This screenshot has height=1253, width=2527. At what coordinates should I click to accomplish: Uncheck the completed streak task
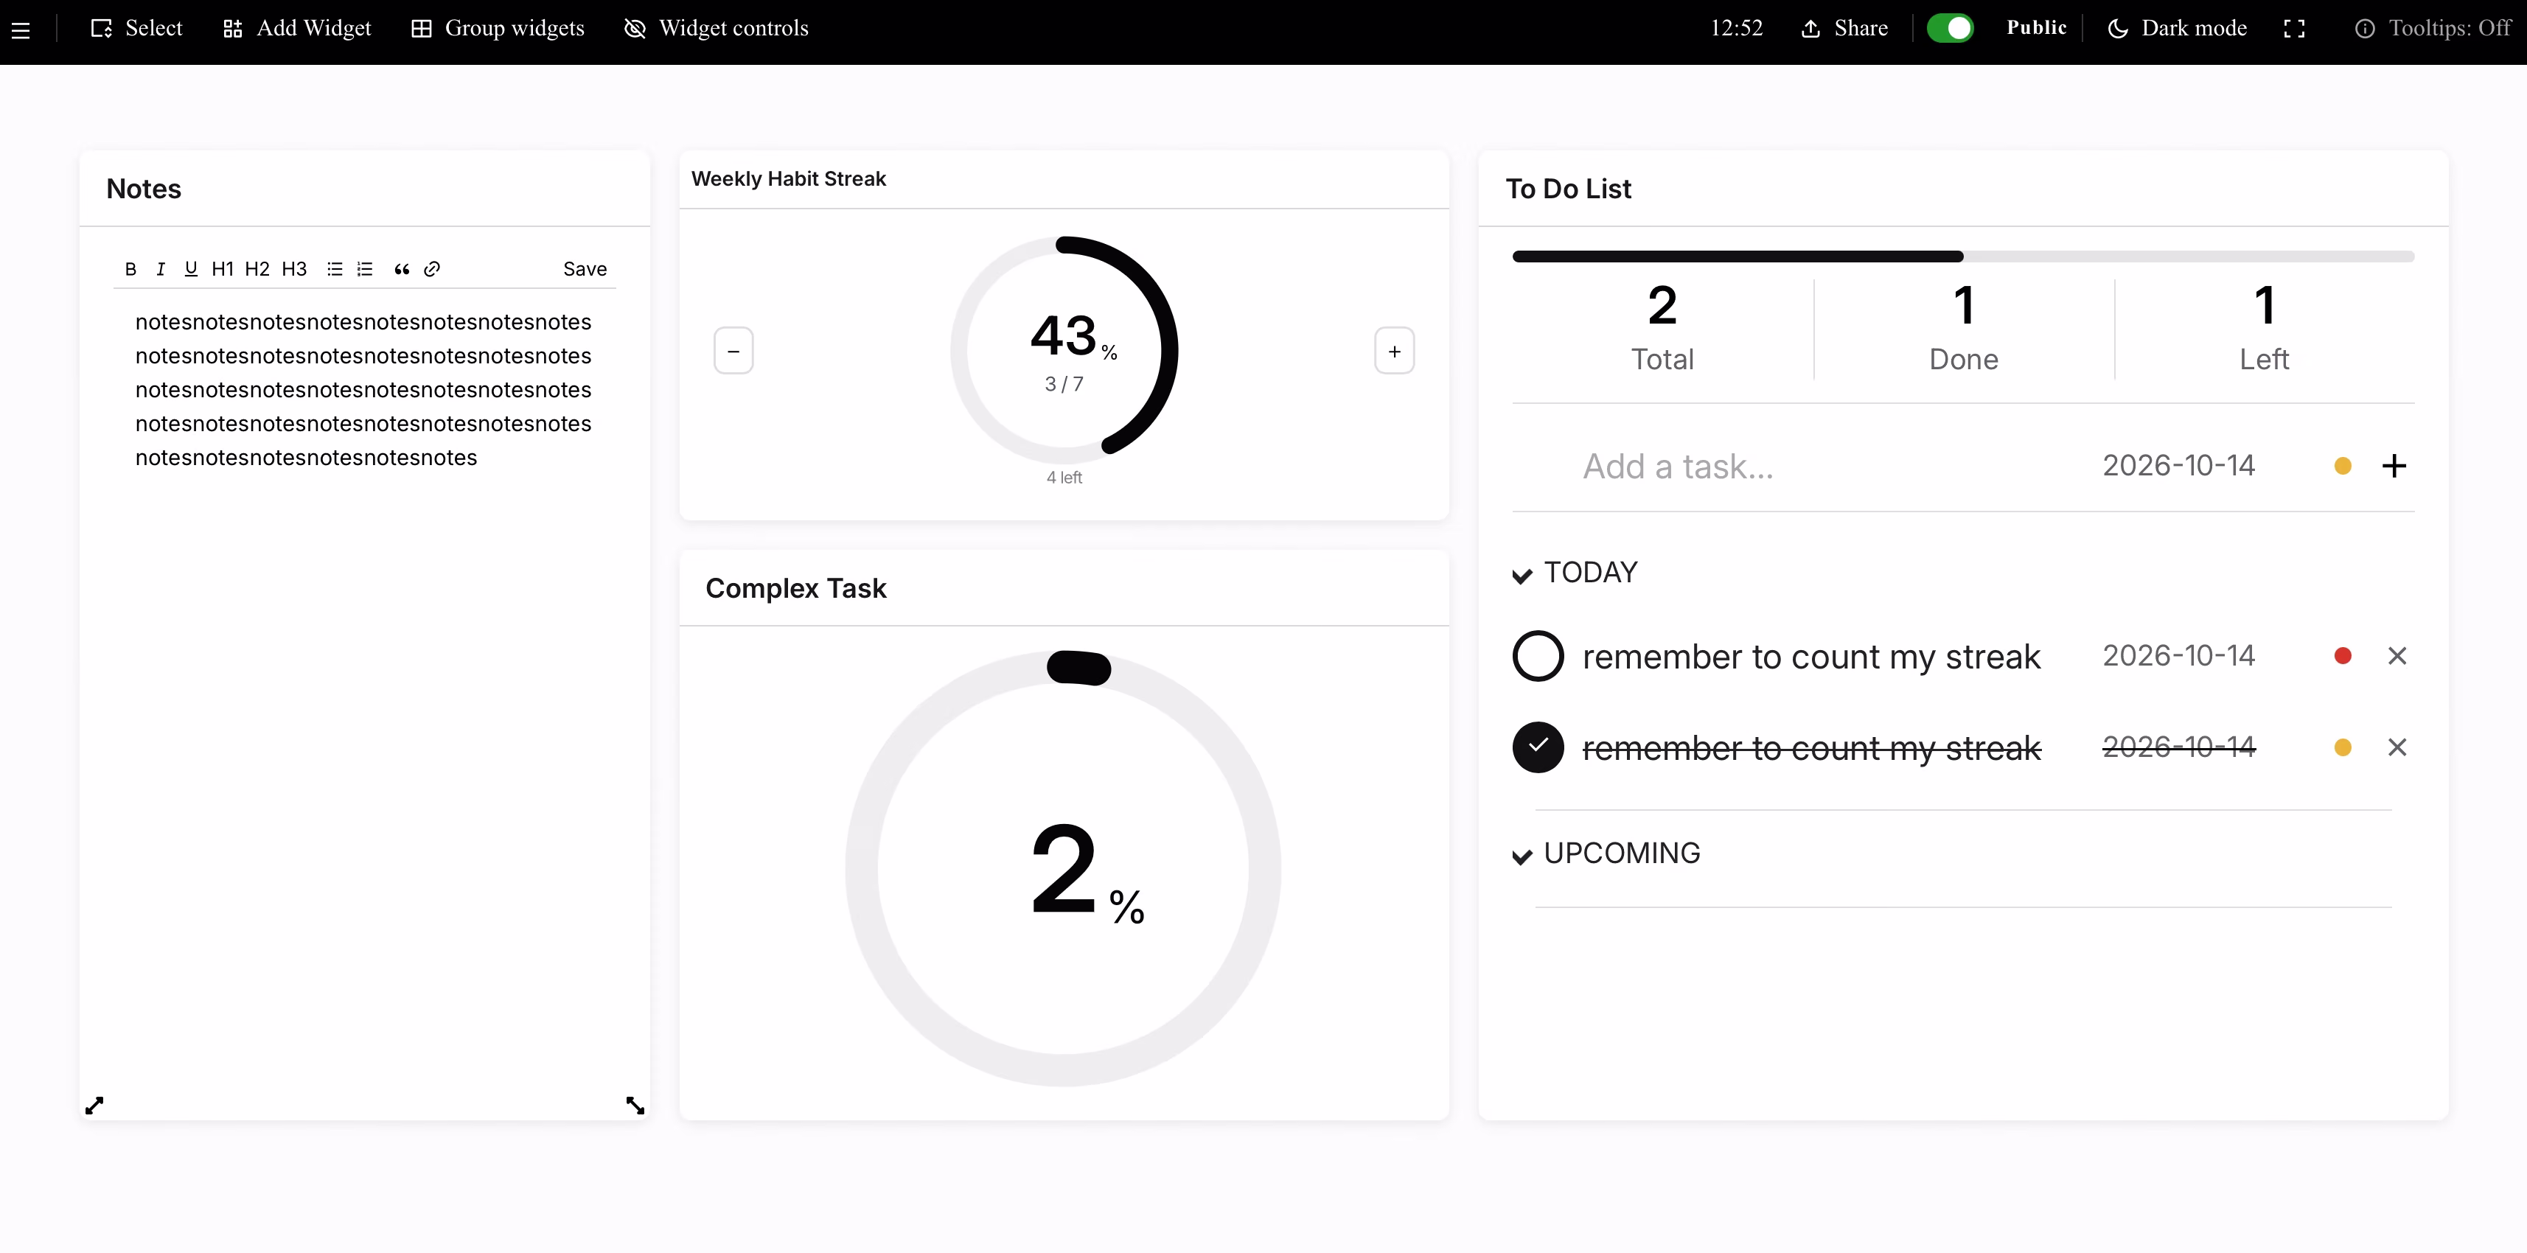pyautogui.click(x=1537, y=747)
